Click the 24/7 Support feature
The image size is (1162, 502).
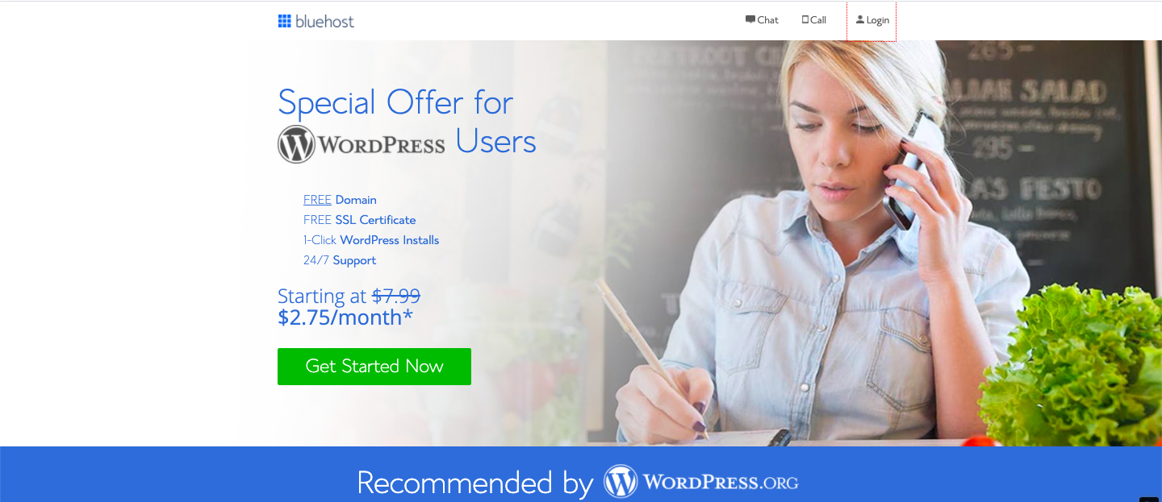click(x=340, y=260)
